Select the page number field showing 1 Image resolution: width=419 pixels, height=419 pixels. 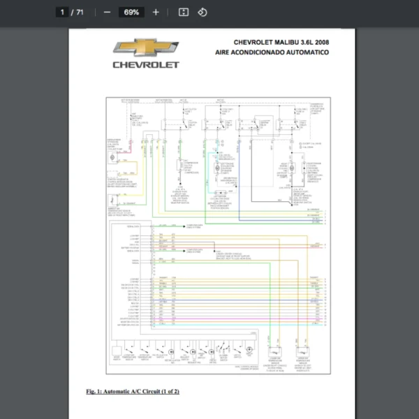coord(63,12)
